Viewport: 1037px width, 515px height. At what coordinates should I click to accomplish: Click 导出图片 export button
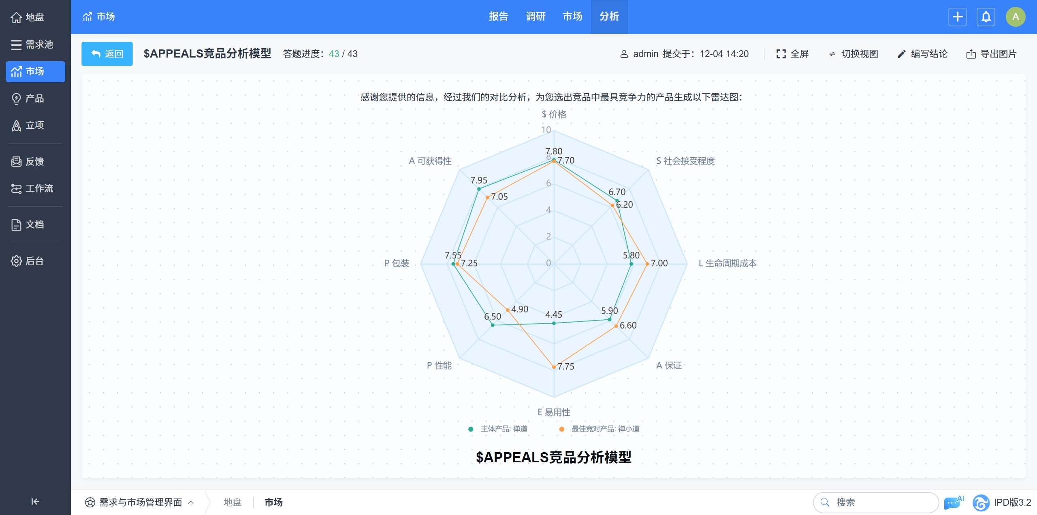coord(992,54)
